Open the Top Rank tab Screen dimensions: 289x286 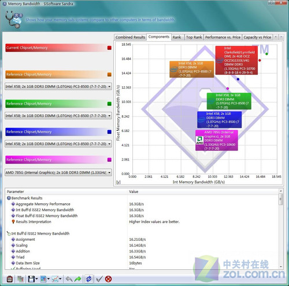tap(194, 37)
